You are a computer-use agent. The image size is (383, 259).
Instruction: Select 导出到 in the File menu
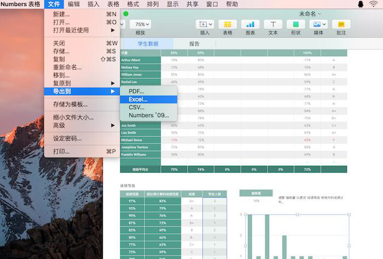tap(82, 91)
